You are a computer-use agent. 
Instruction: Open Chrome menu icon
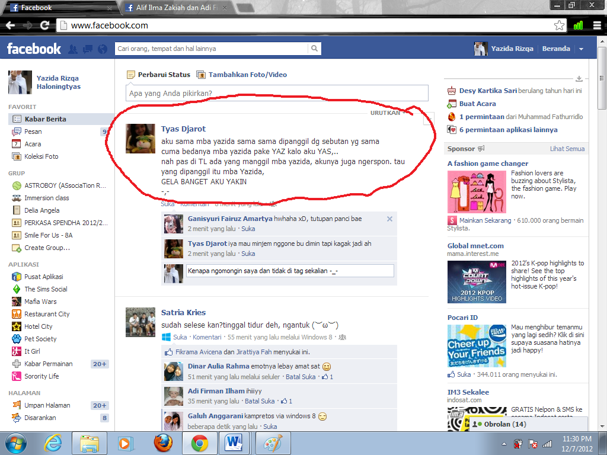pyautogui.click(x=597, y=25)
